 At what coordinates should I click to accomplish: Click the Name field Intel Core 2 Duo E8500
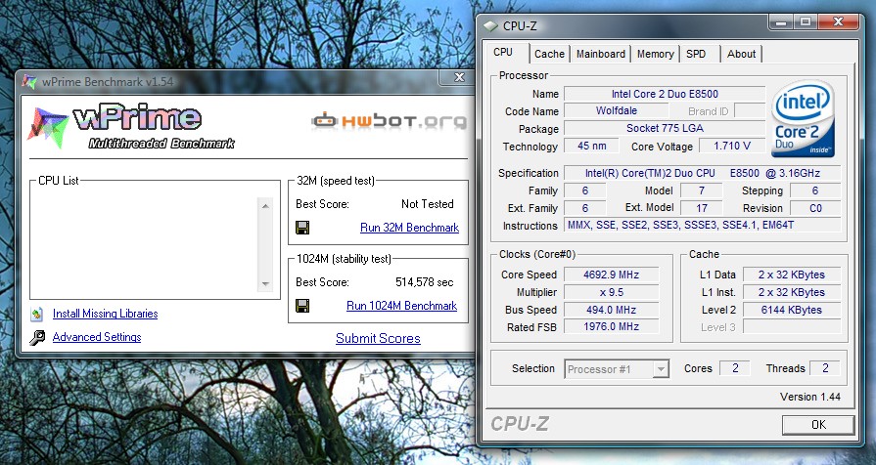pyautogui.click(x=665, y=94)
